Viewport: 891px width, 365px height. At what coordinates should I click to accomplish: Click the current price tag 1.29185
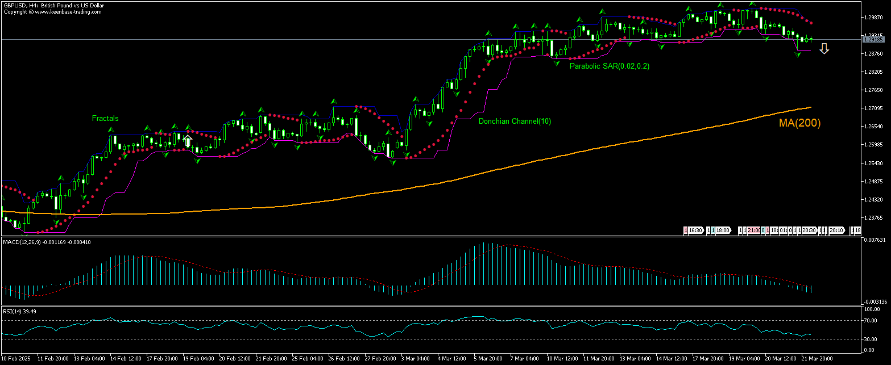(873, 40)
